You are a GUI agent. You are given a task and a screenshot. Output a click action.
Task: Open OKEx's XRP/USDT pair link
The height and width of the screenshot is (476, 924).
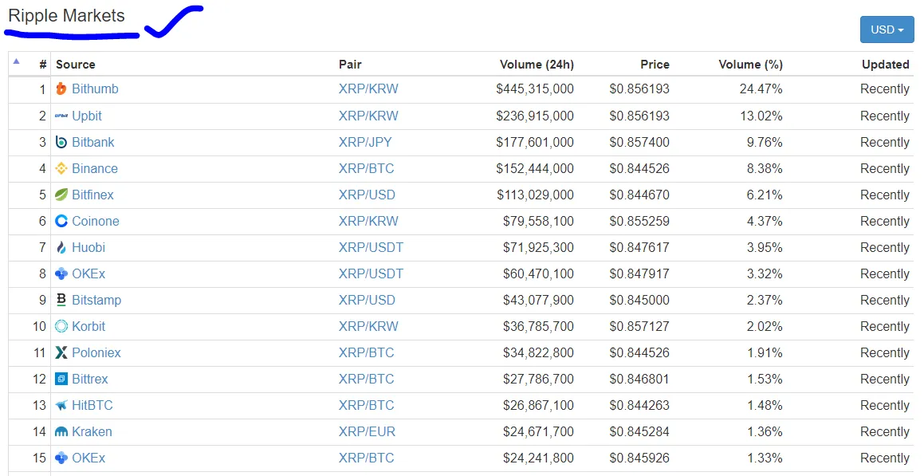372,274
